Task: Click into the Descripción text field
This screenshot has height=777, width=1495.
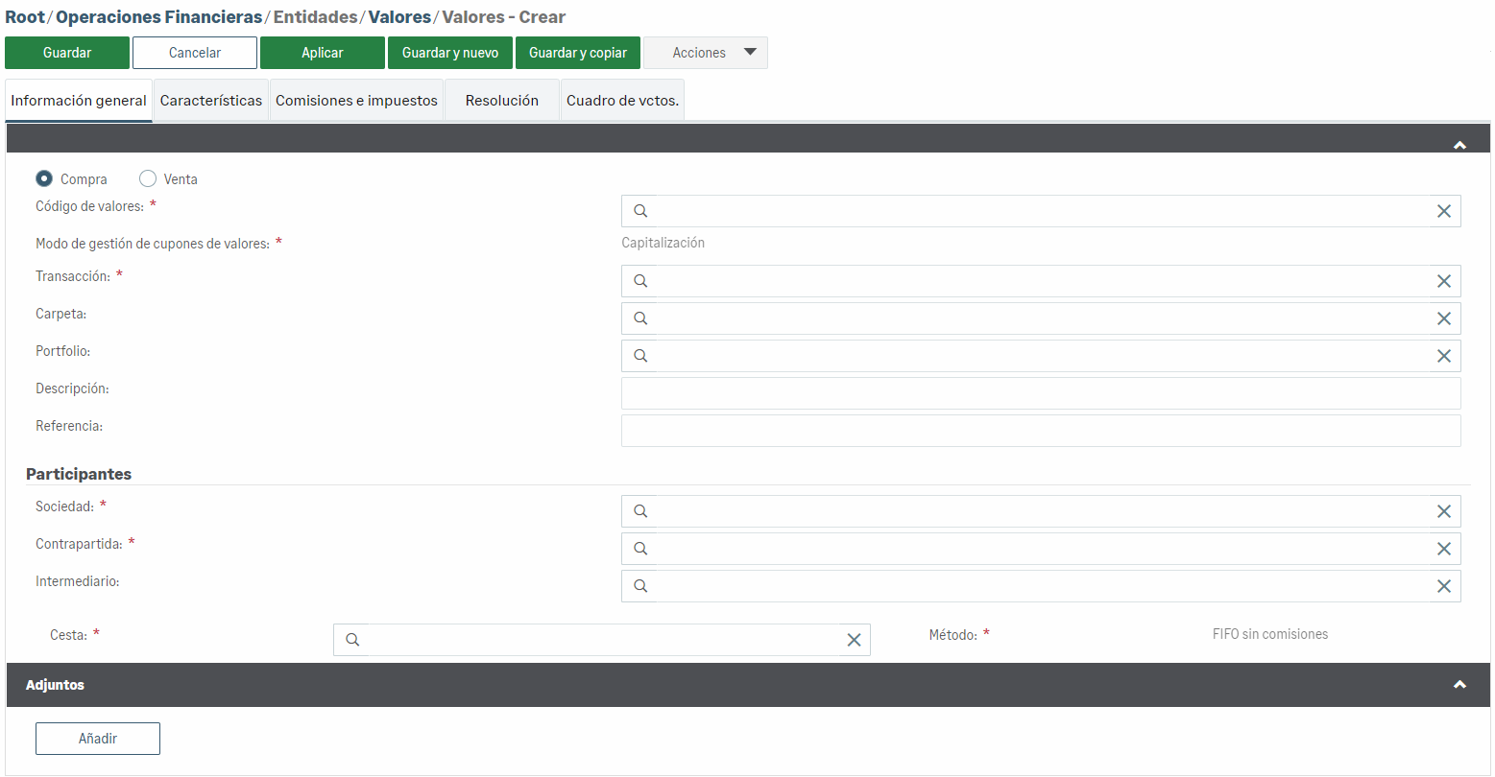Action: point(1041,393)
